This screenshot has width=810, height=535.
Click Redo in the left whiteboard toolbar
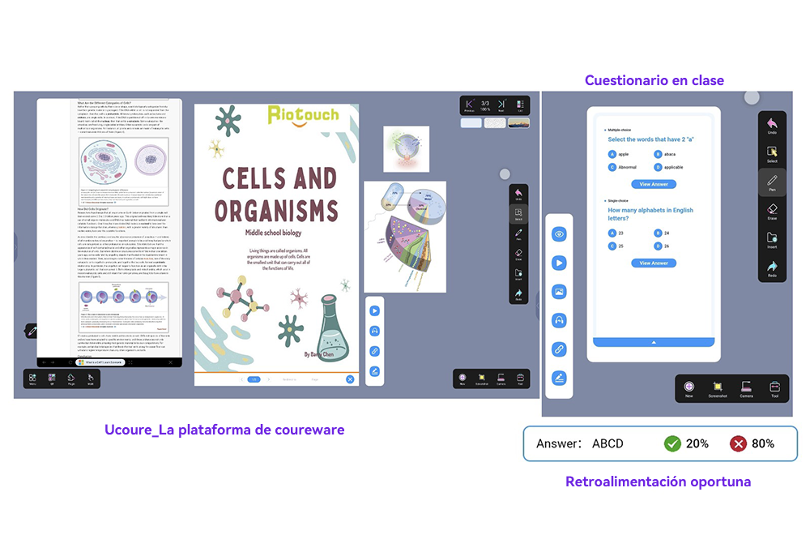click(518, 294)
